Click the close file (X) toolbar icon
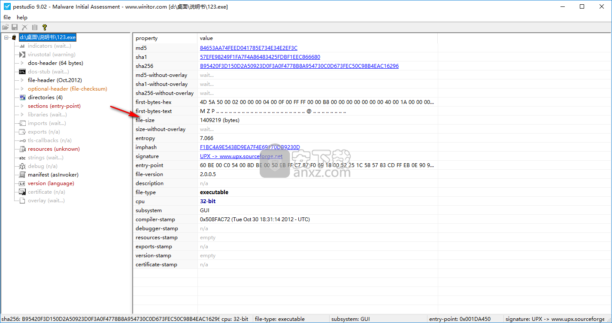612x323 pixels. (25, 27)
